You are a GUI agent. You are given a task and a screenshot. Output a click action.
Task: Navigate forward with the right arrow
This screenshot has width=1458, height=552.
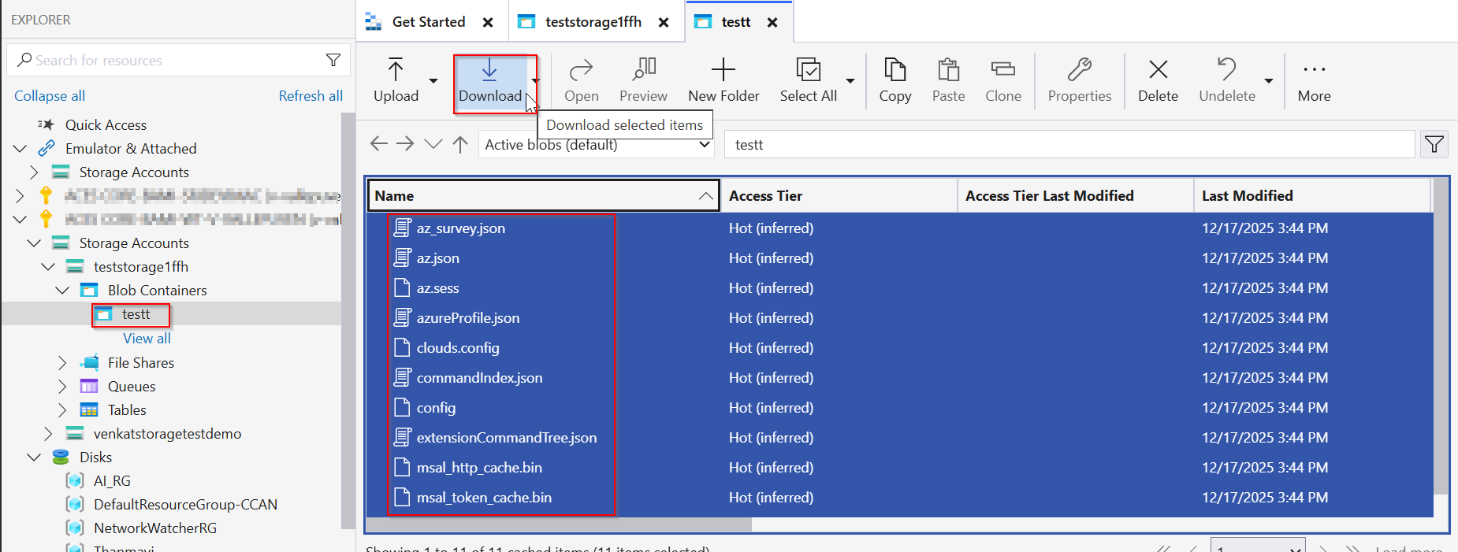click(x=405, y=143)
